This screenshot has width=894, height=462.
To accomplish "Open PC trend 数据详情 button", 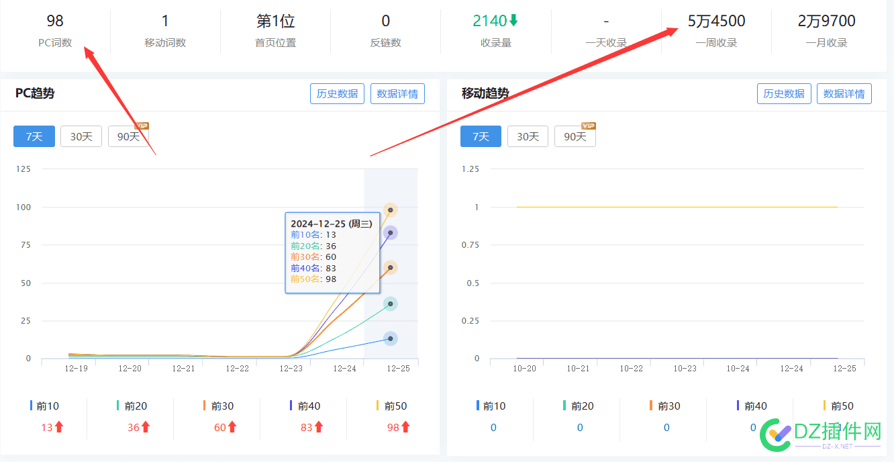I will (398, 94).
